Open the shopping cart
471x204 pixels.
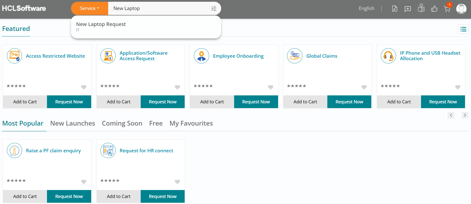click(447, 9)
